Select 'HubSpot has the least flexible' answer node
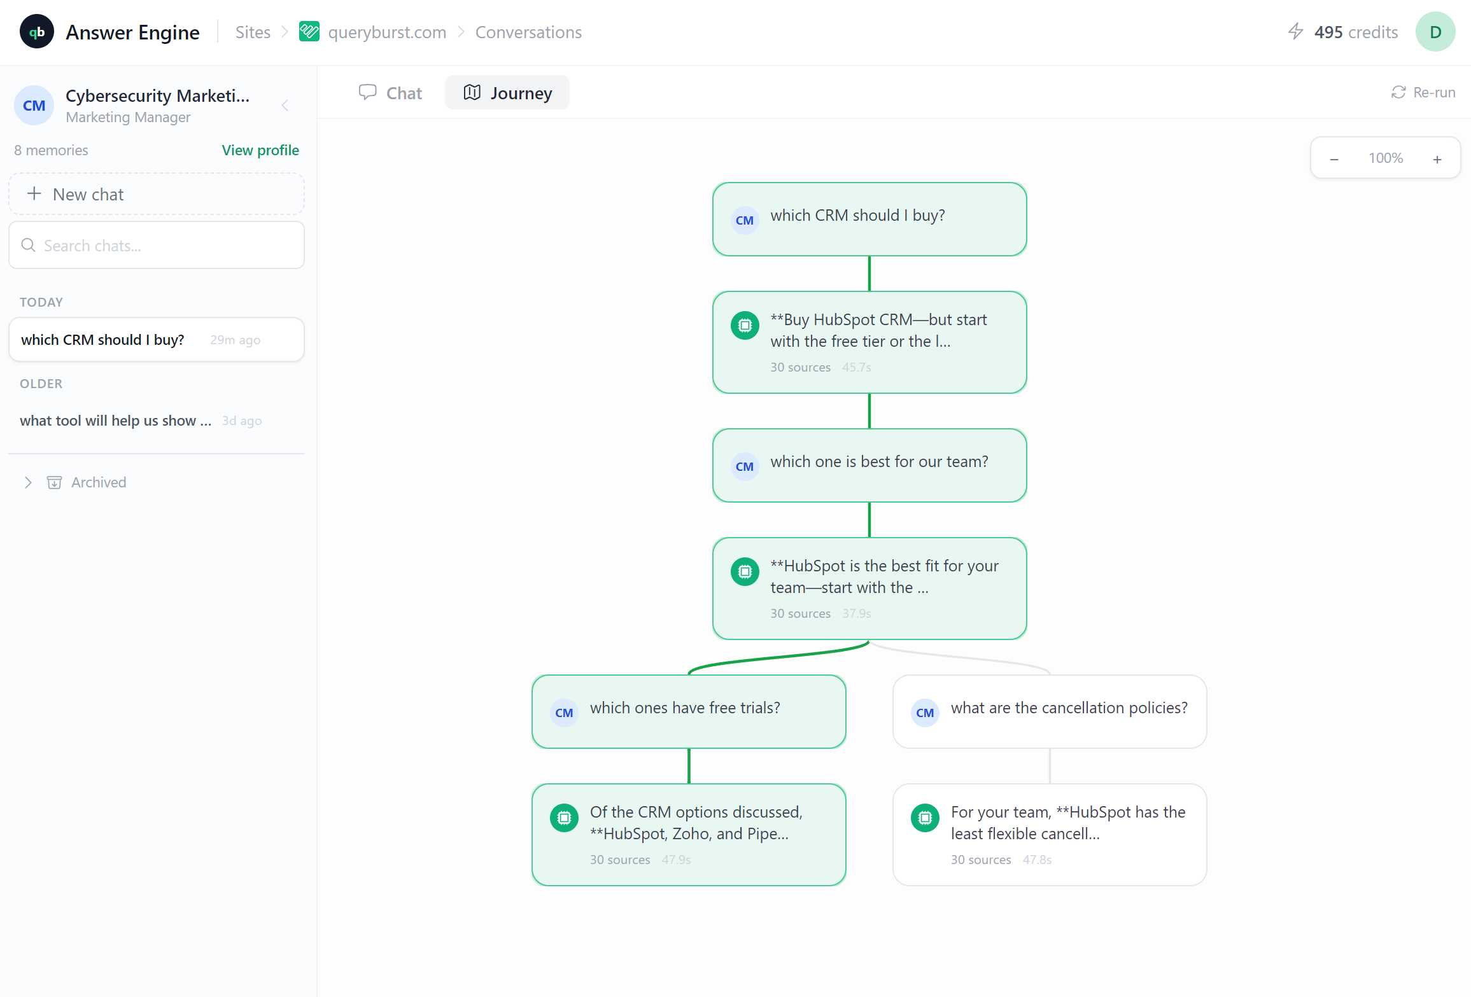 pyautogui.click(x=1050, y=835)
